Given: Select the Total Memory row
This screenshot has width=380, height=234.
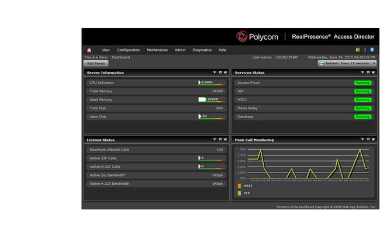Looking at the screenshot, I should click(156, 91).
